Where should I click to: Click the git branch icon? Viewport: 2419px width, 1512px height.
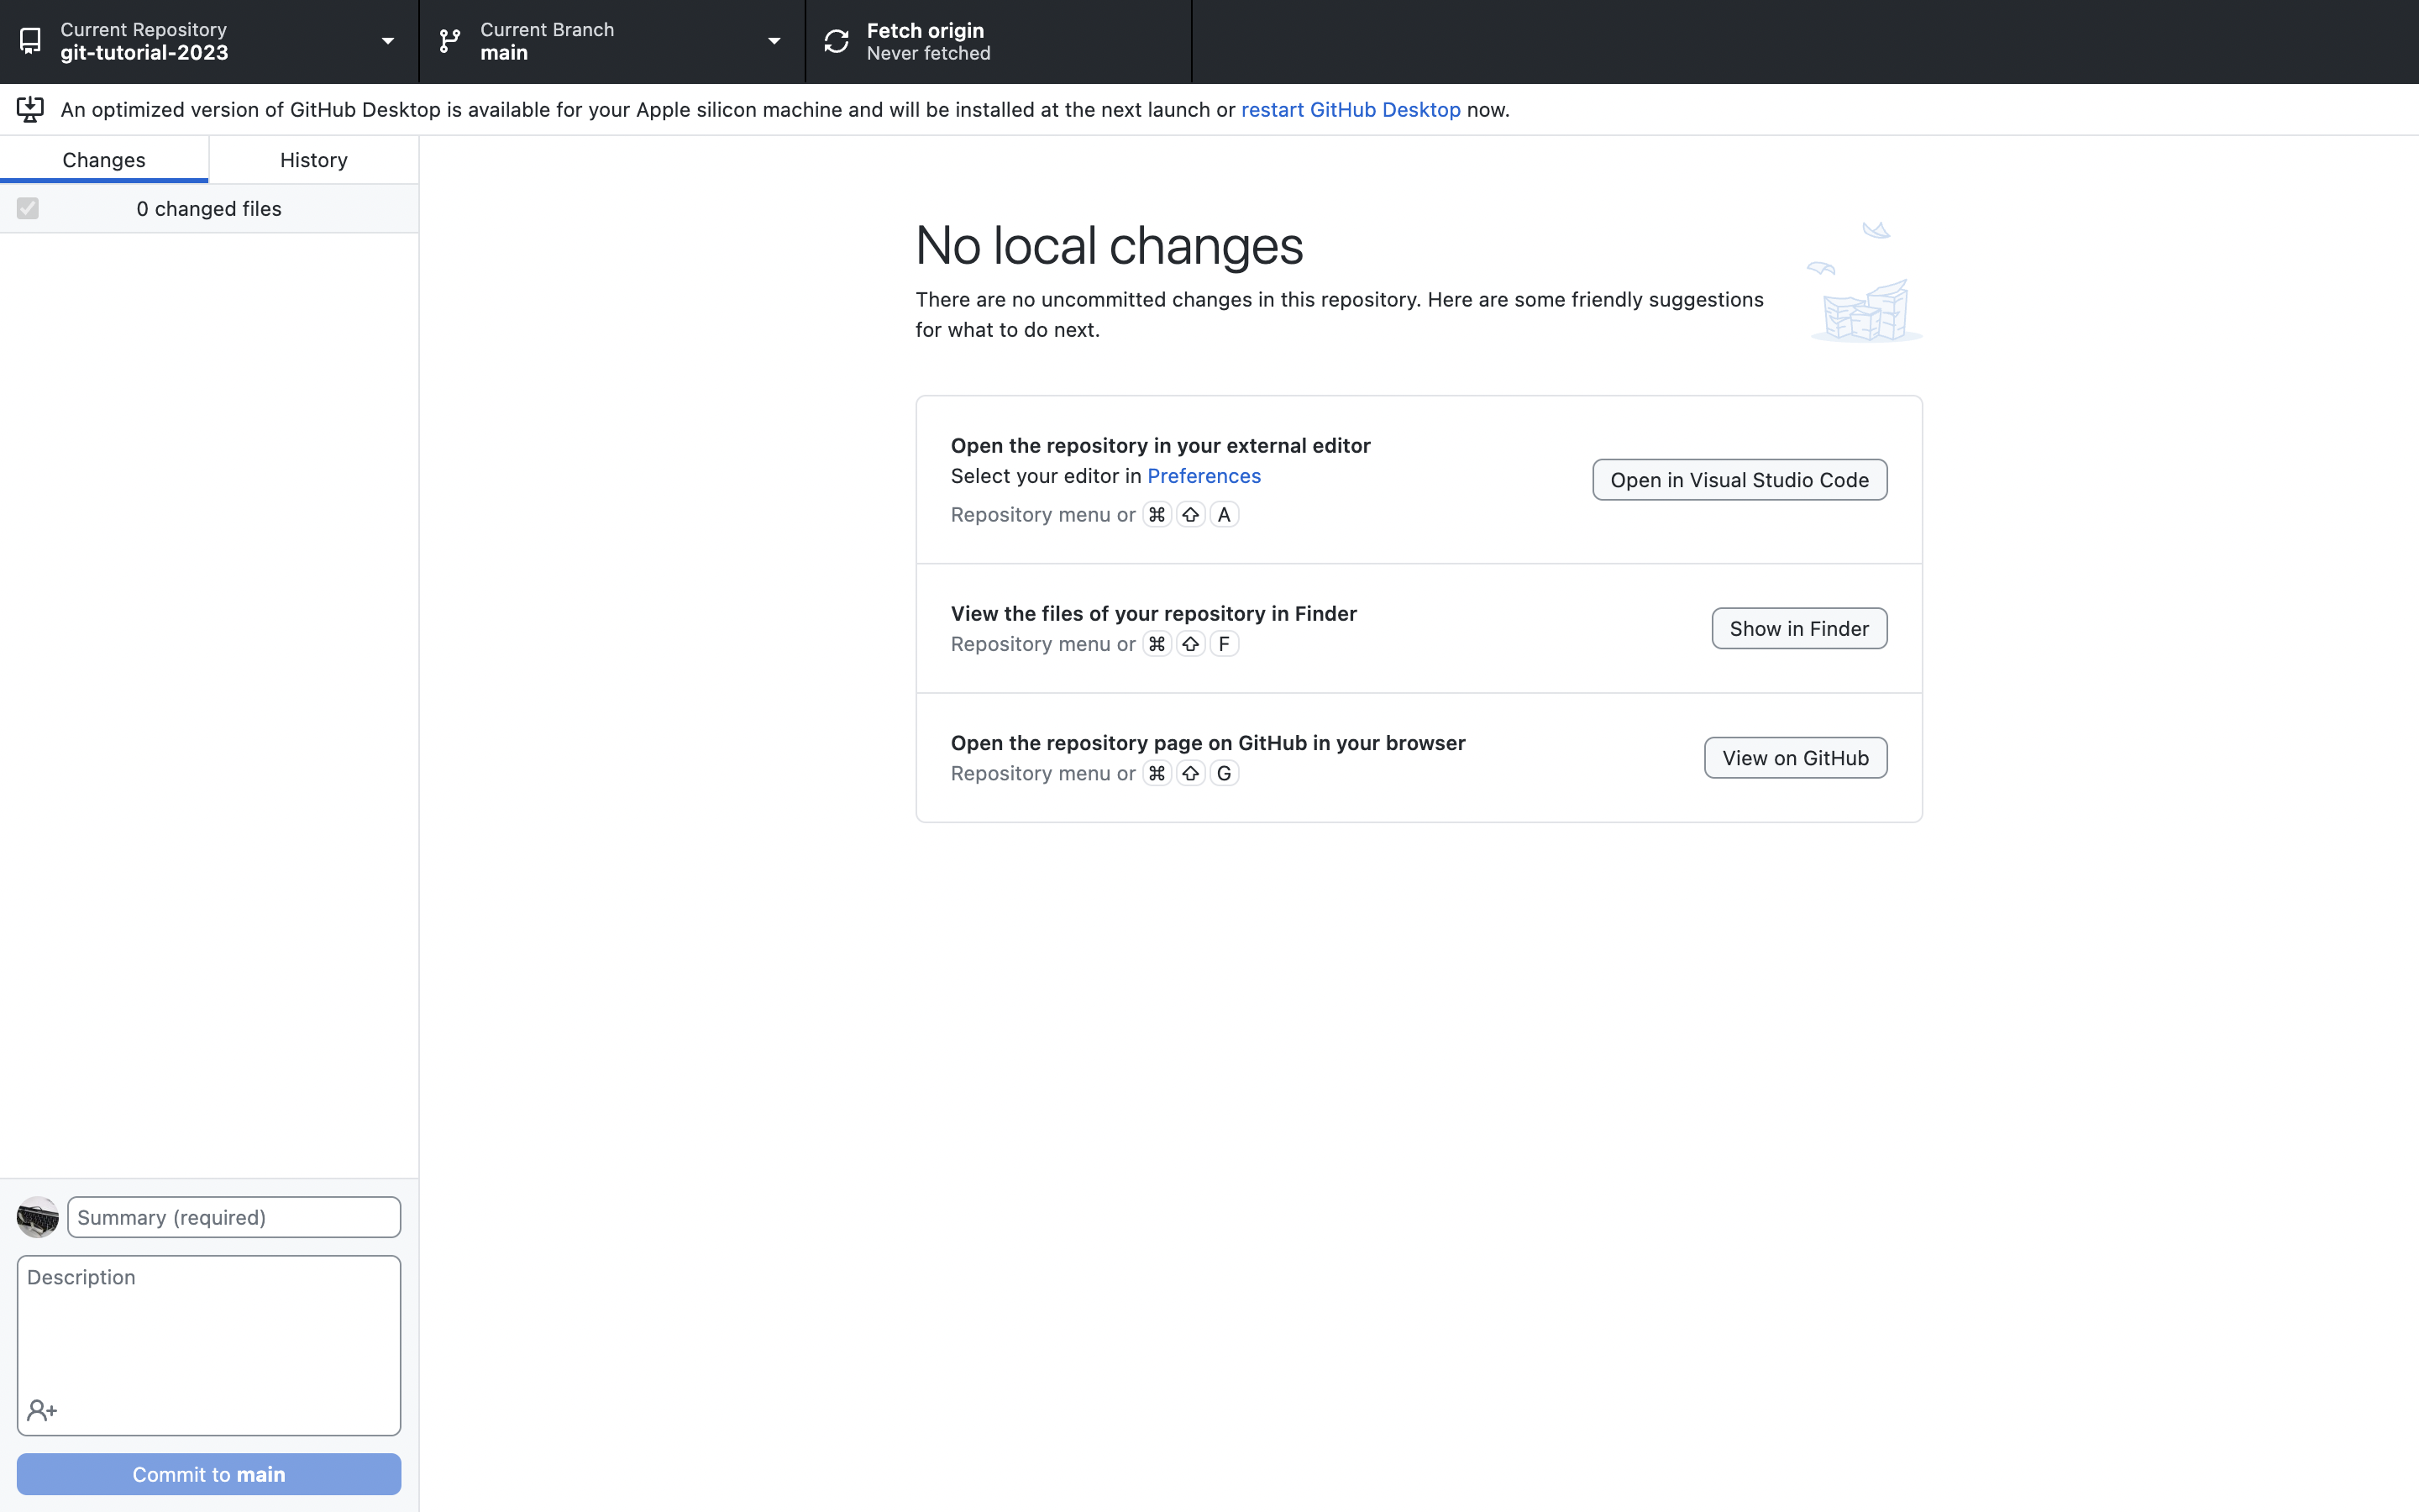click(x=450, y=41)
